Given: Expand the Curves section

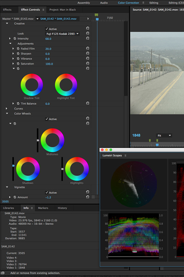Looking at the screenshot, I should [6, 108].
